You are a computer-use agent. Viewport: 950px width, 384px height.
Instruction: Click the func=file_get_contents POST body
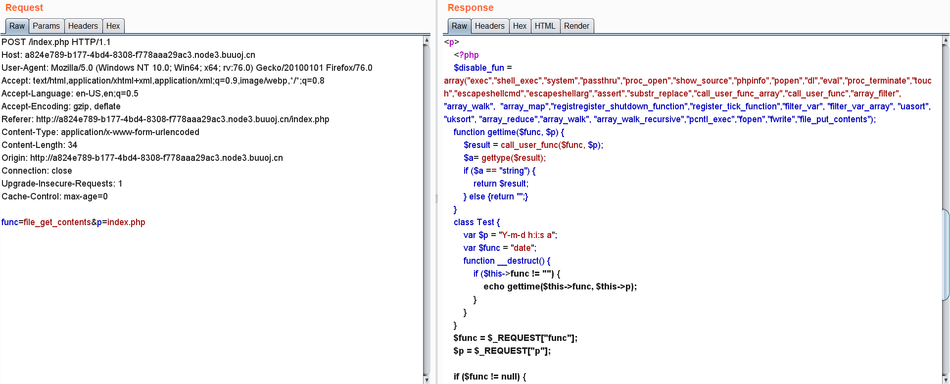(x=73, y=222)
